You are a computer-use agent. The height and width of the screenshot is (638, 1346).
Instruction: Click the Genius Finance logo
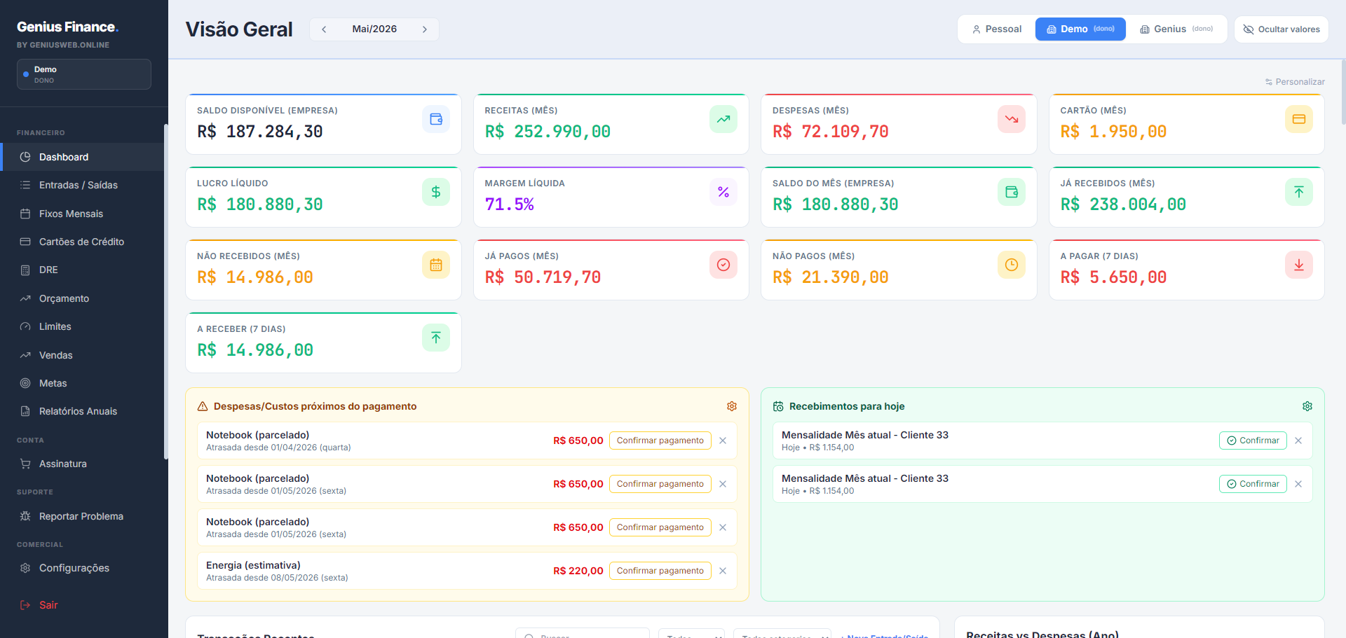coord(67,27)
